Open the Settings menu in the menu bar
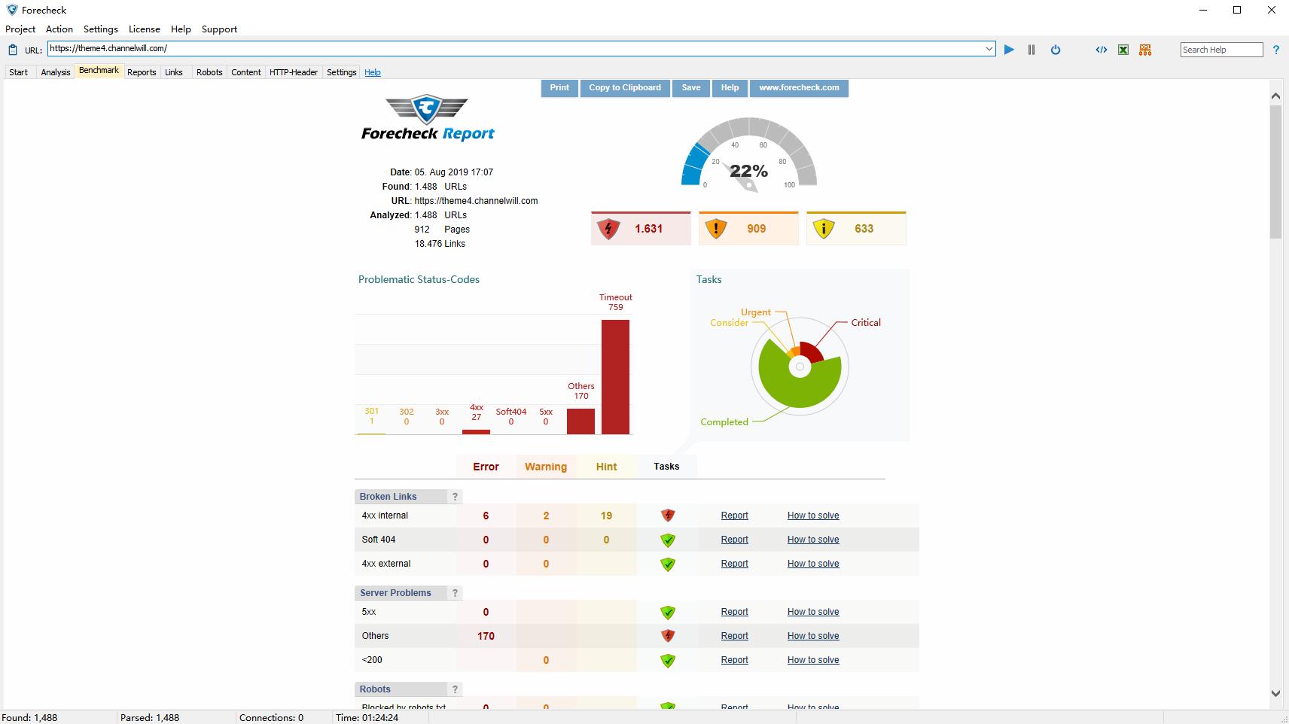The image size is (1289, 724). (101, 29)
